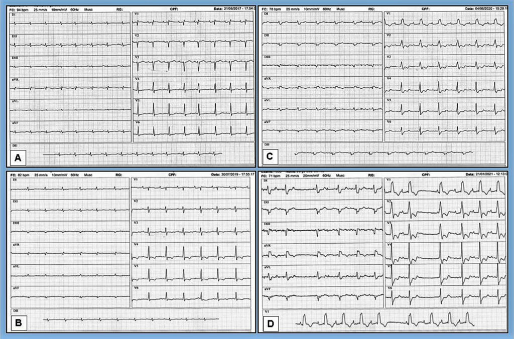Click the V2 lead label in panel D
Viewport: 514px width, 339px height.
tap(389, 202)
